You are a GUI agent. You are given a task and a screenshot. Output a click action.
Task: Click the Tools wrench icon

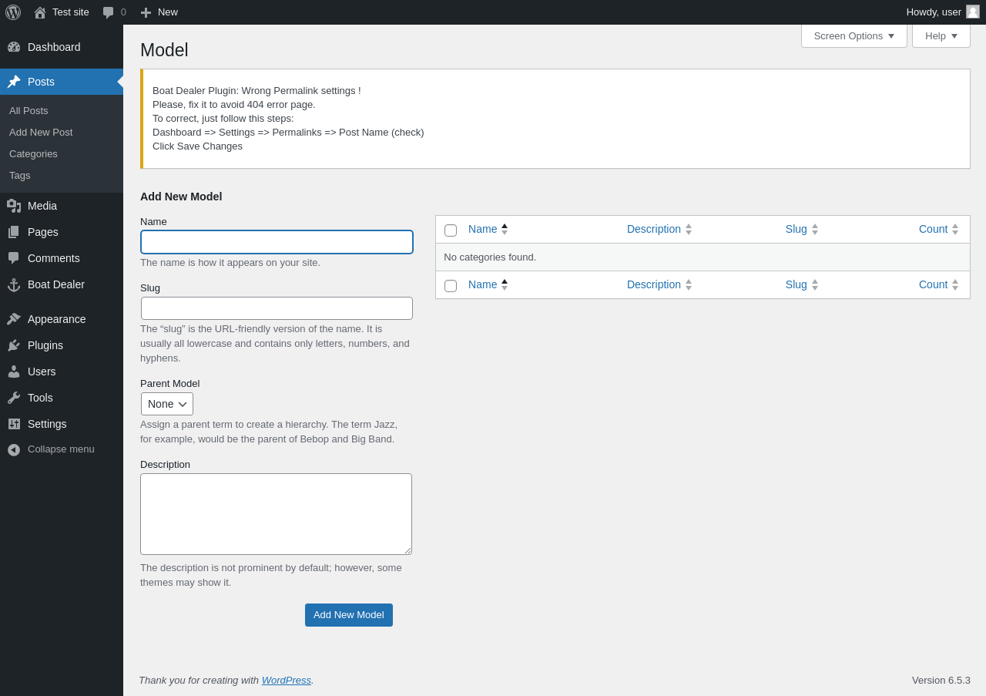[14, 398]
